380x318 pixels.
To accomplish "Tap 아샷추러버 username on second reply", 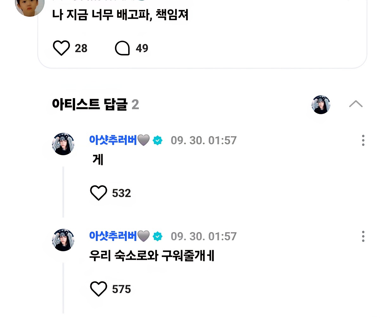I will (x=113, y=236).
